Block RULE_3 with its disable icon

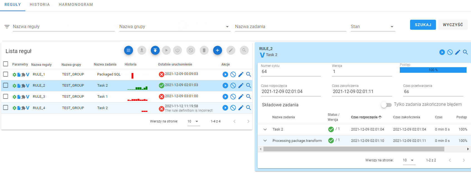tap(233, 97)
